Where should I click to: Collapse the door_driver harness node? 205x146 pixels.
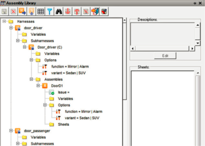tap(11, 28)
